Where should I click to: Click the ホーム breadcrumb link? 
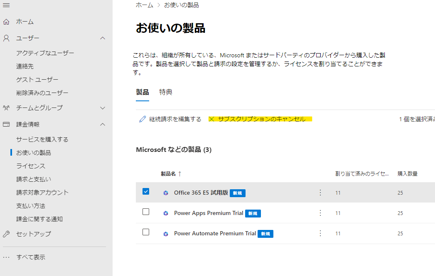pyautogui.click(x=144, y=5)
